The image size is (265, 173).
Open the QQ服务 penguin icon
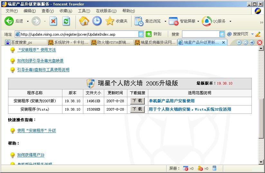[x=206, y=21]
